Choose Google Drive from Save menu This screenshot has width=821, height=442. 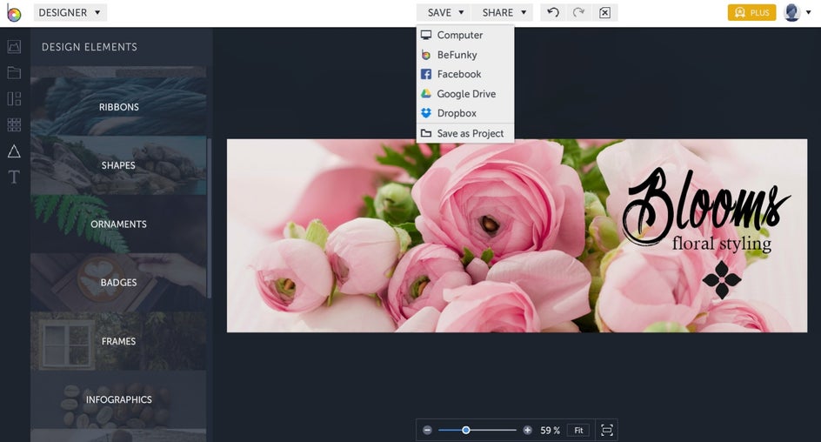465,94
